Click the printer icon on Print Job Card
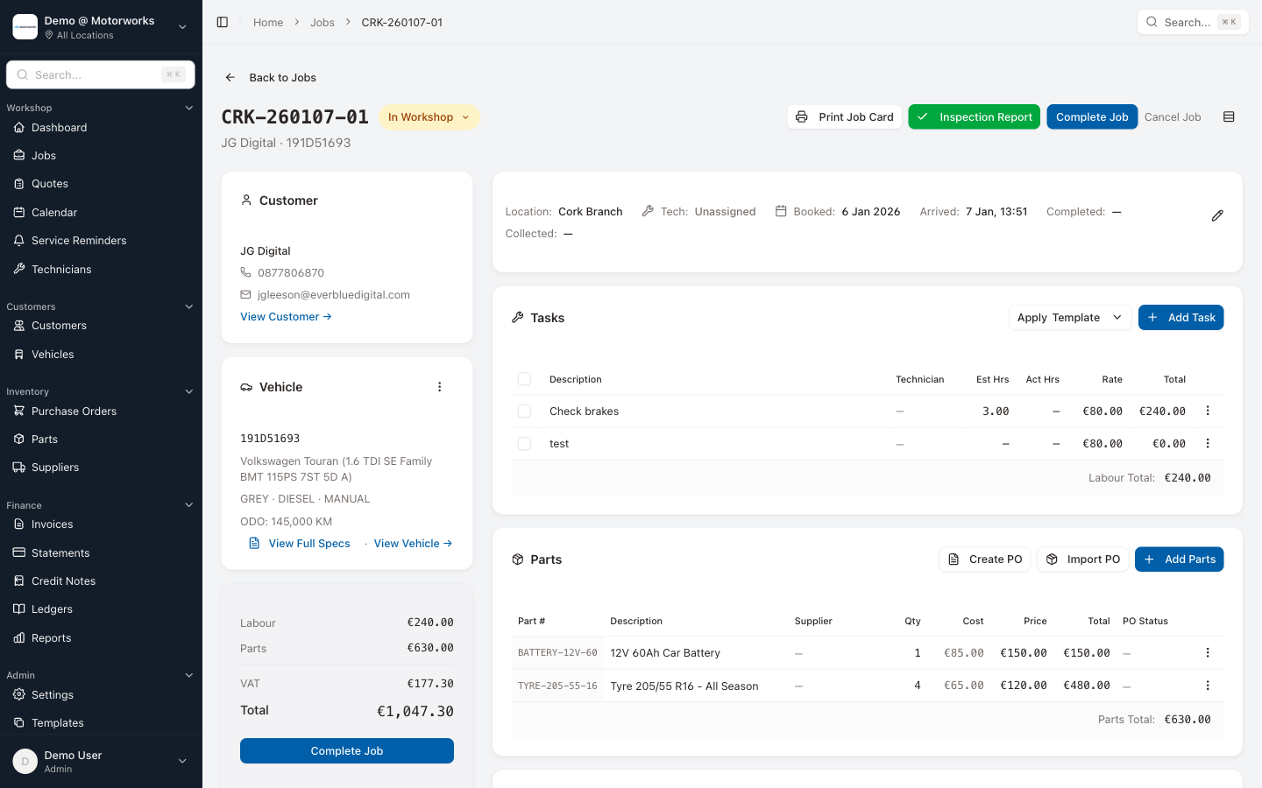 pyautogui.click(x=802, y=116)
